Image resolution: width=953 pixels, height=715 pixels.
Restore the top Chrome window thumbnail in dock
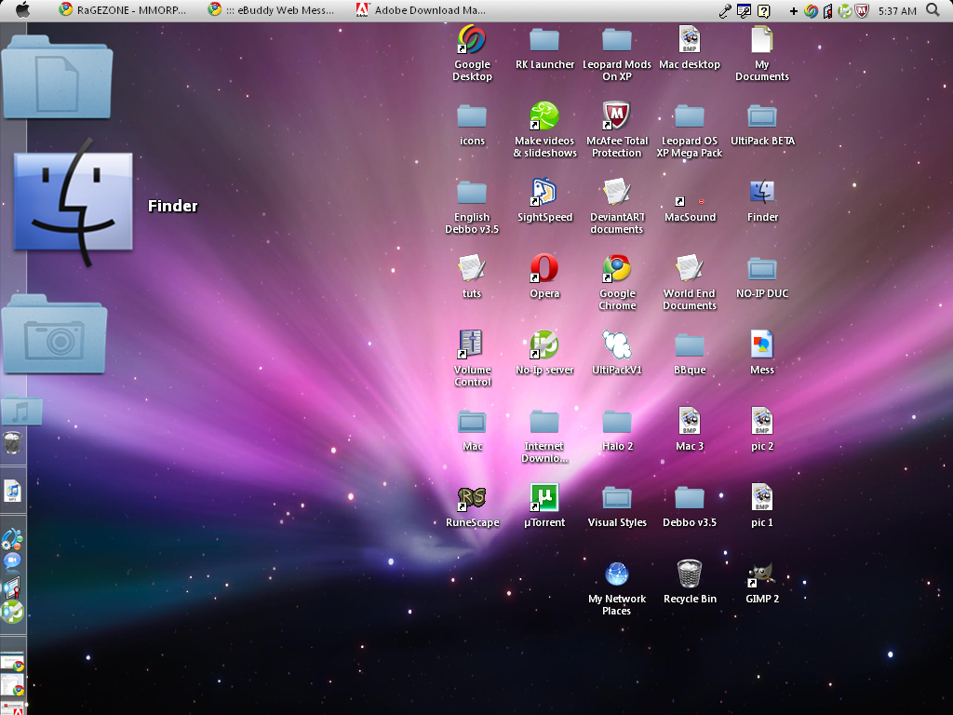coord(12,662)
